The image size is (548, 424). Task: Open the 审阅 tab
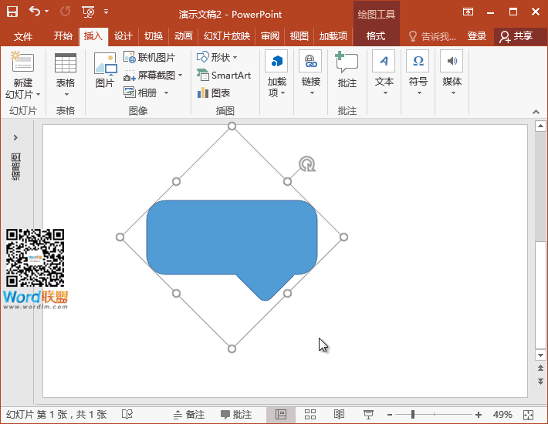coord(270,36)
